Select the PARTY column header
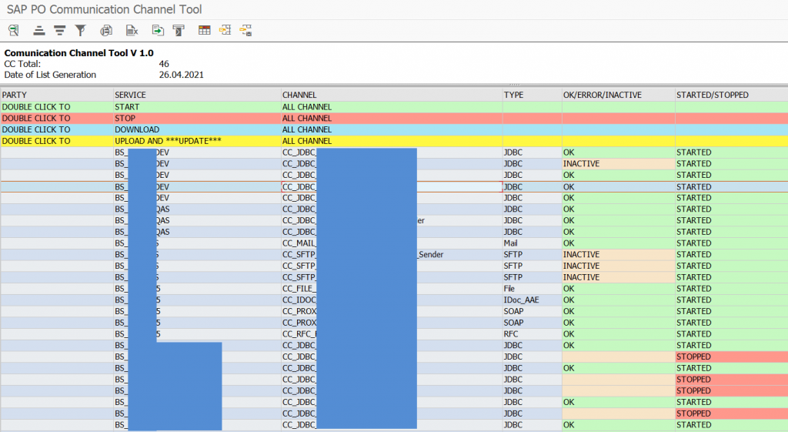The width and height of the screenshot is (788, 432). click(57, 95)
